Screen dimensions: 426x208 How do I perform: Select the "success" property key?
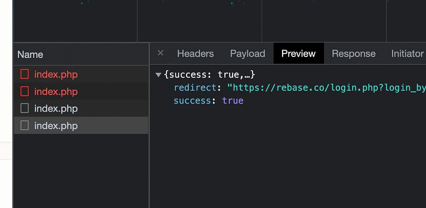(192, 101)
